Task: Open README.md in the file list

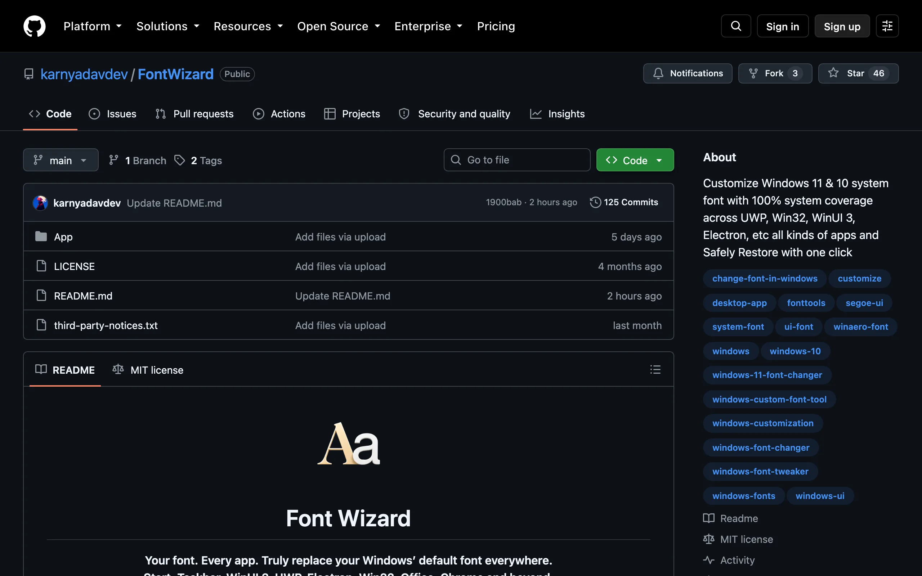Action: click(x=83, y=296)
